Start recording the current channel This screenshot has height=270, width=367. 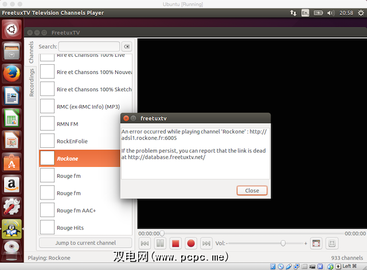[x=191, y=243]
